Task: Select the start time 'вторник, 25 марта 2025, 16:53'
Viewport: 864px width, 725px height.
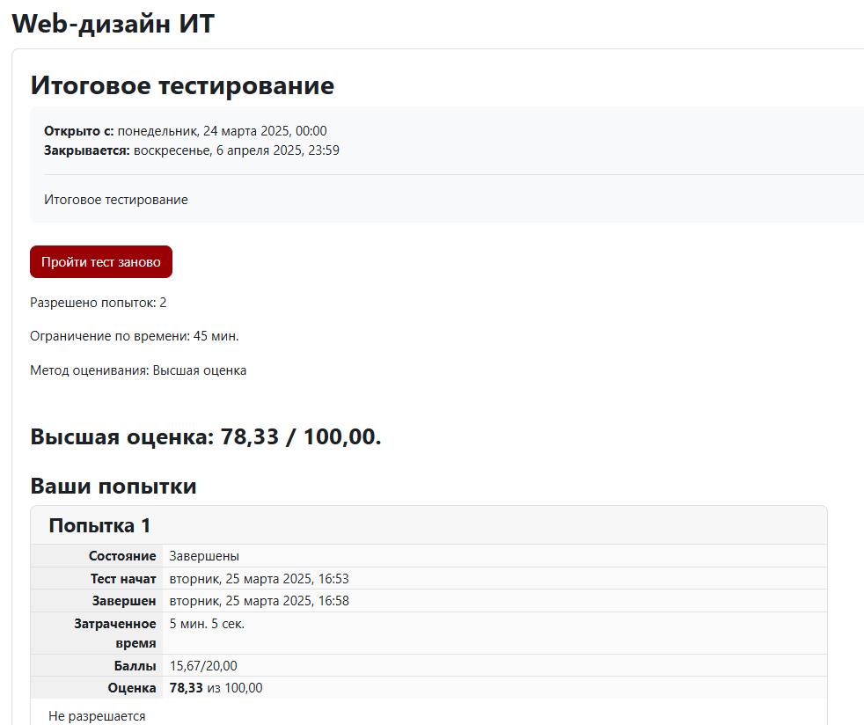Action: [x=259, y=578]
